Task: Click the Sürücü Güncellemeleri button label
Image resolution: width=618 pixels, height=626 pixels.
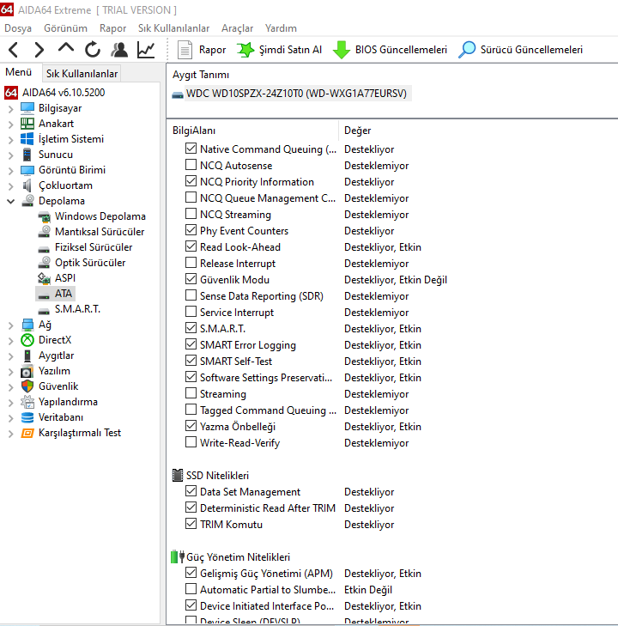Action: pyautogui.click(x=531, y=50)
